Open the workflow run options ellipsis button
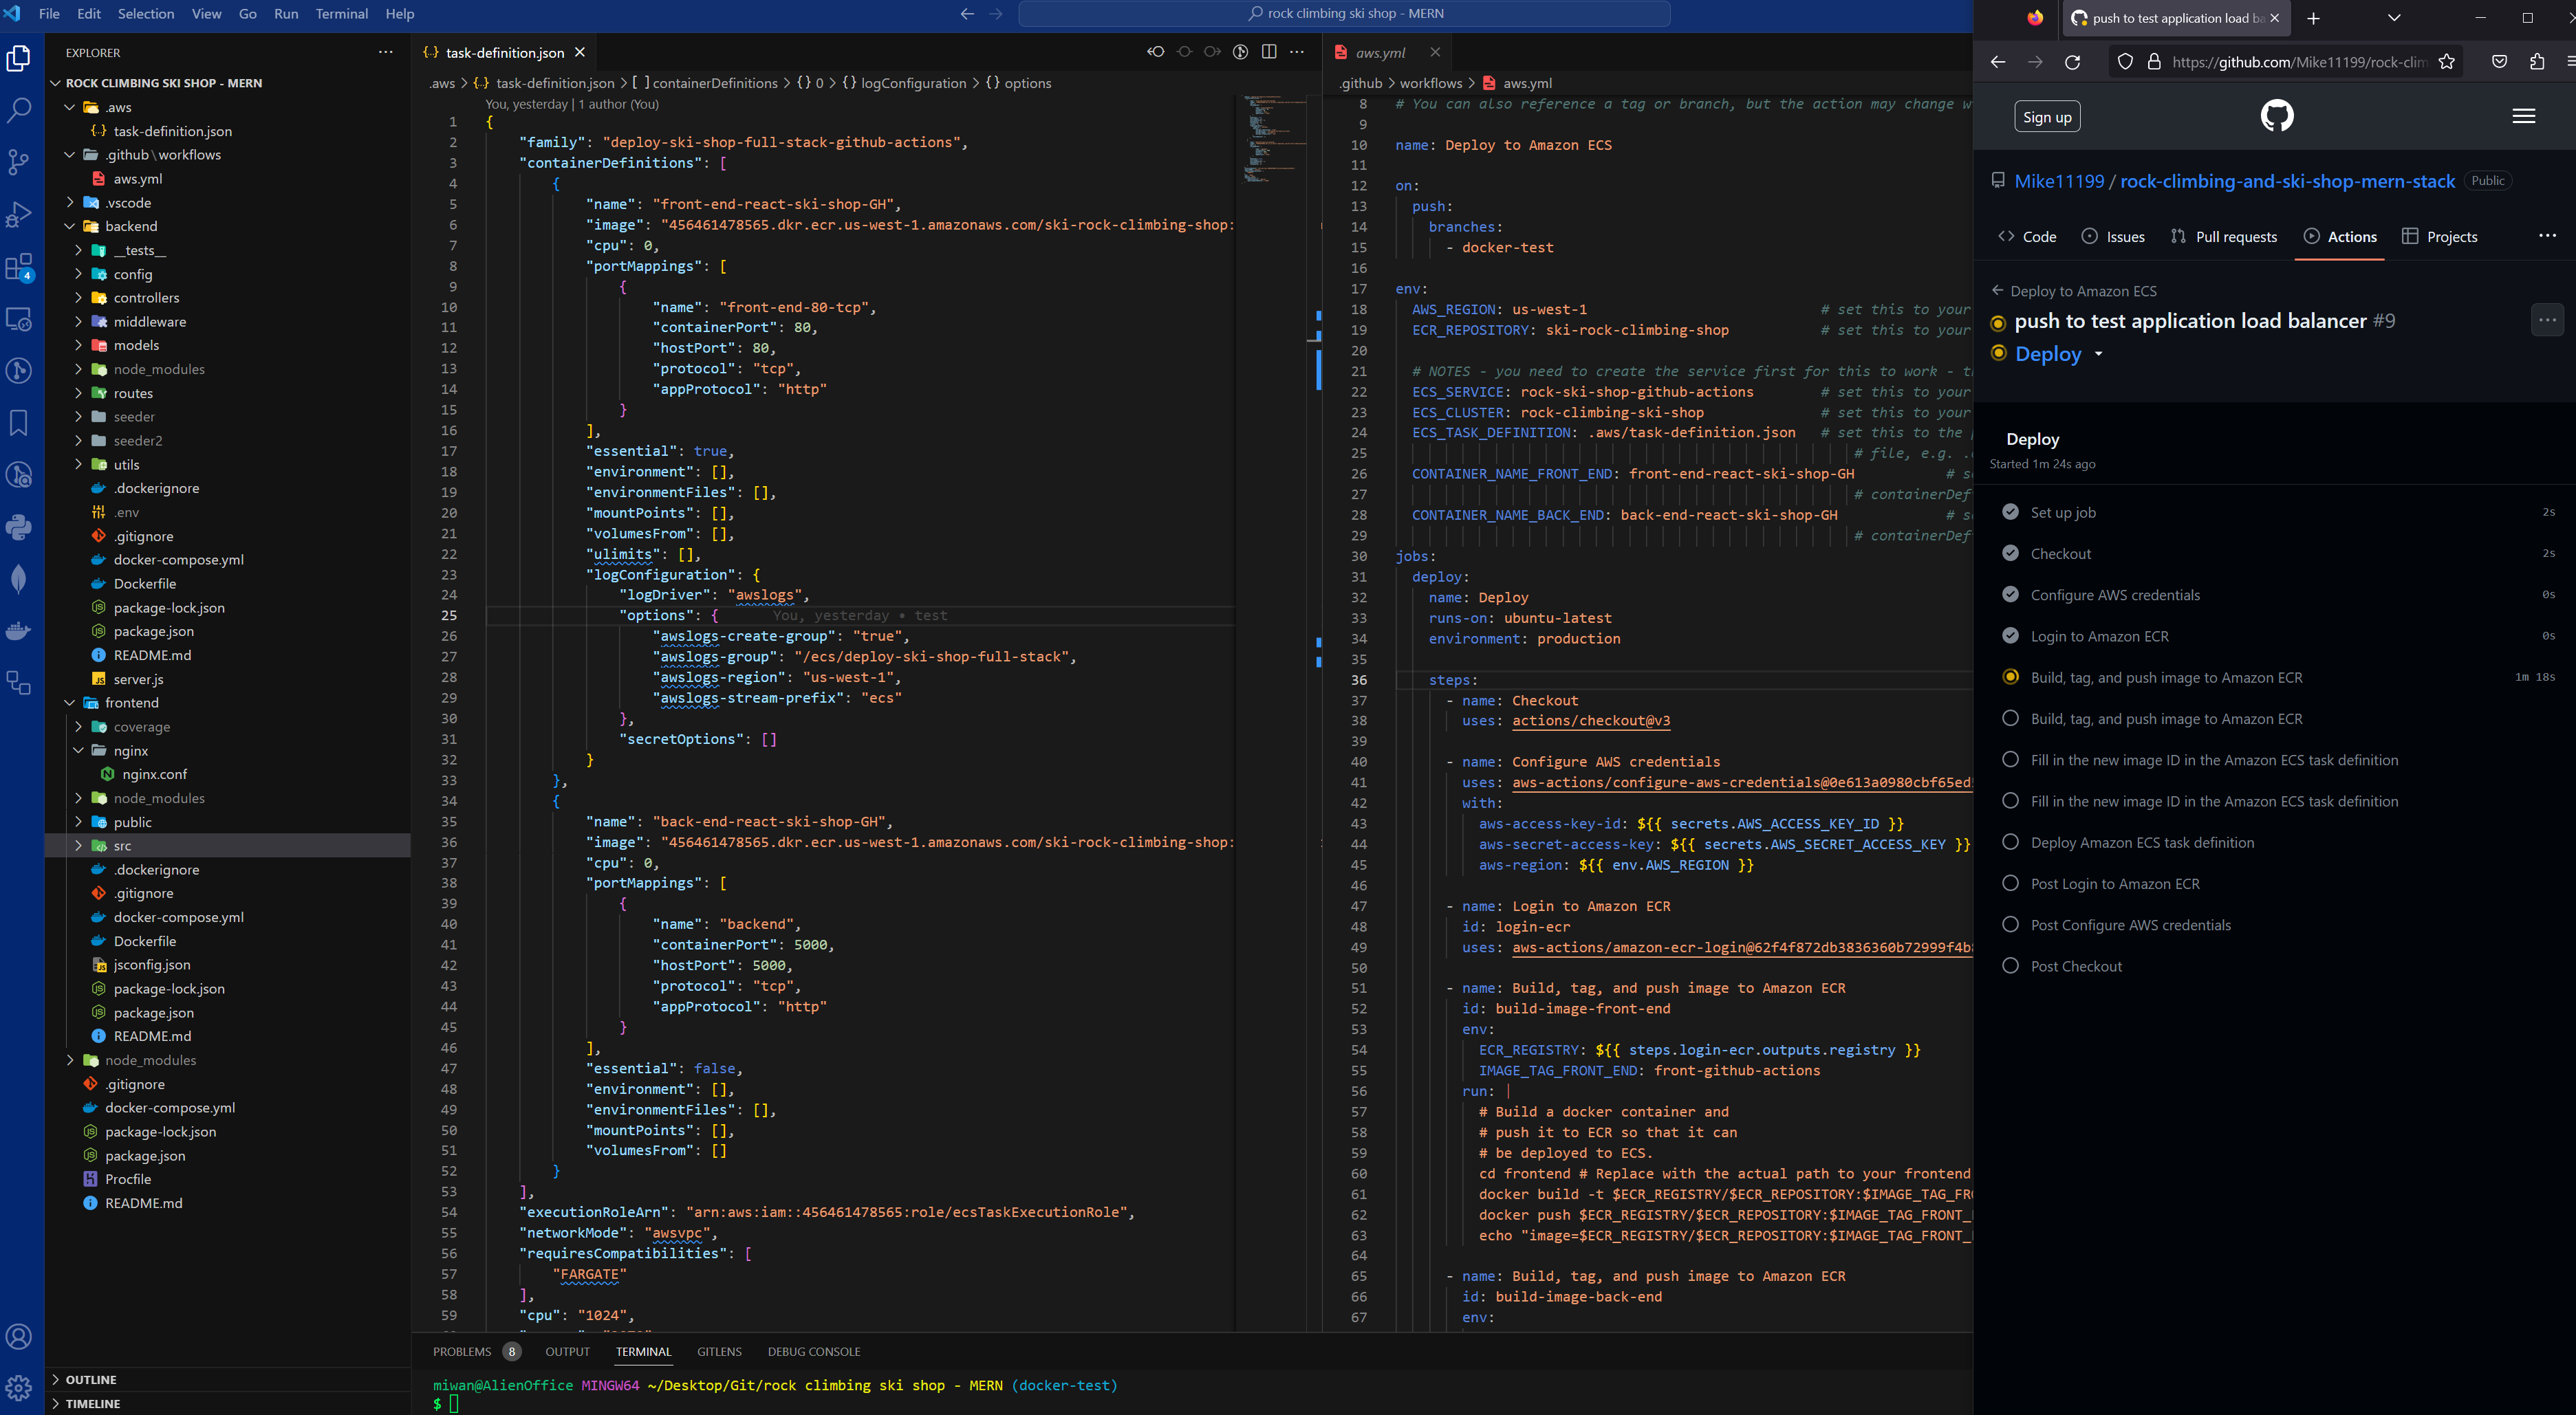 (x=2547, y=321)
